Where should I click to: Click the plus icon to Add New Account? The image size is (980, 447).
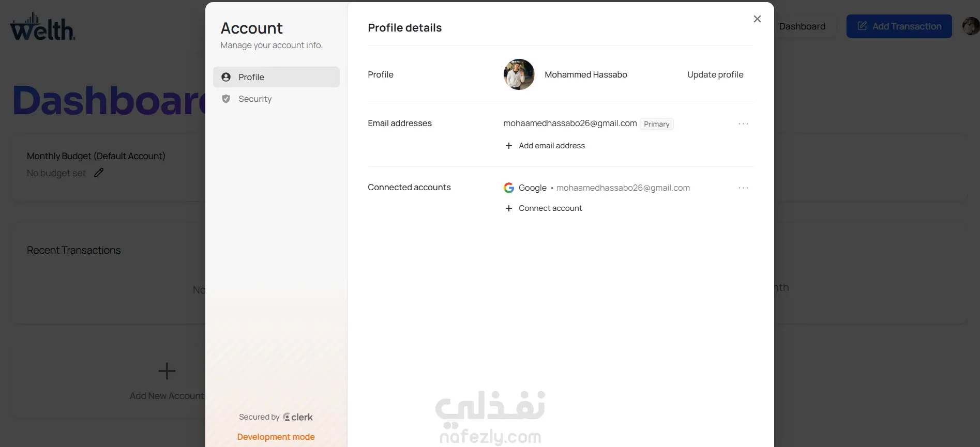pos(167,371)
